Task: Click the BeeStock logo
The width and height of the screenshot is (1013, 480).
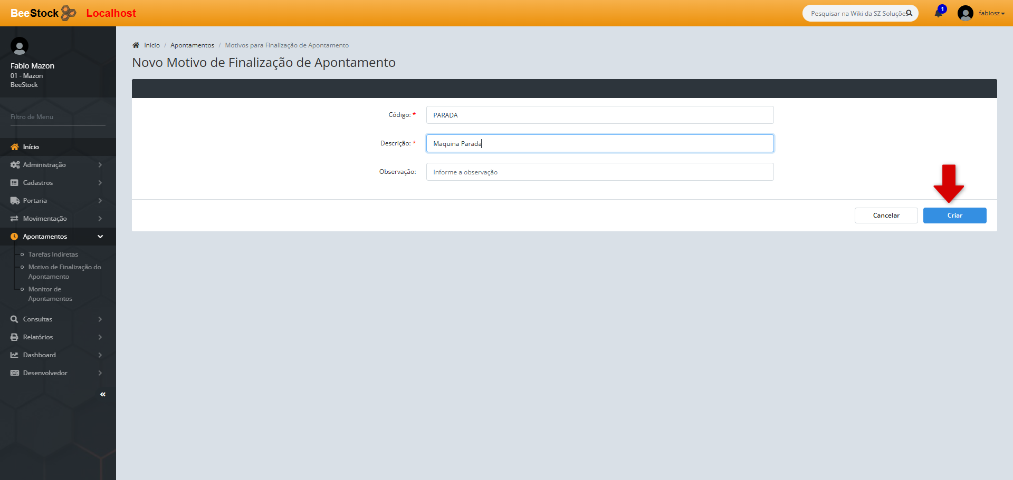Action: [43, 13]
